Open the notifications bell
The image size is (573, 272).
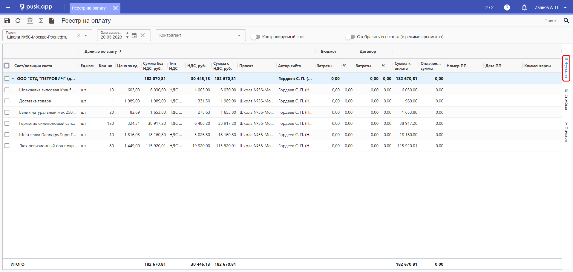click(x=524, y=7)
